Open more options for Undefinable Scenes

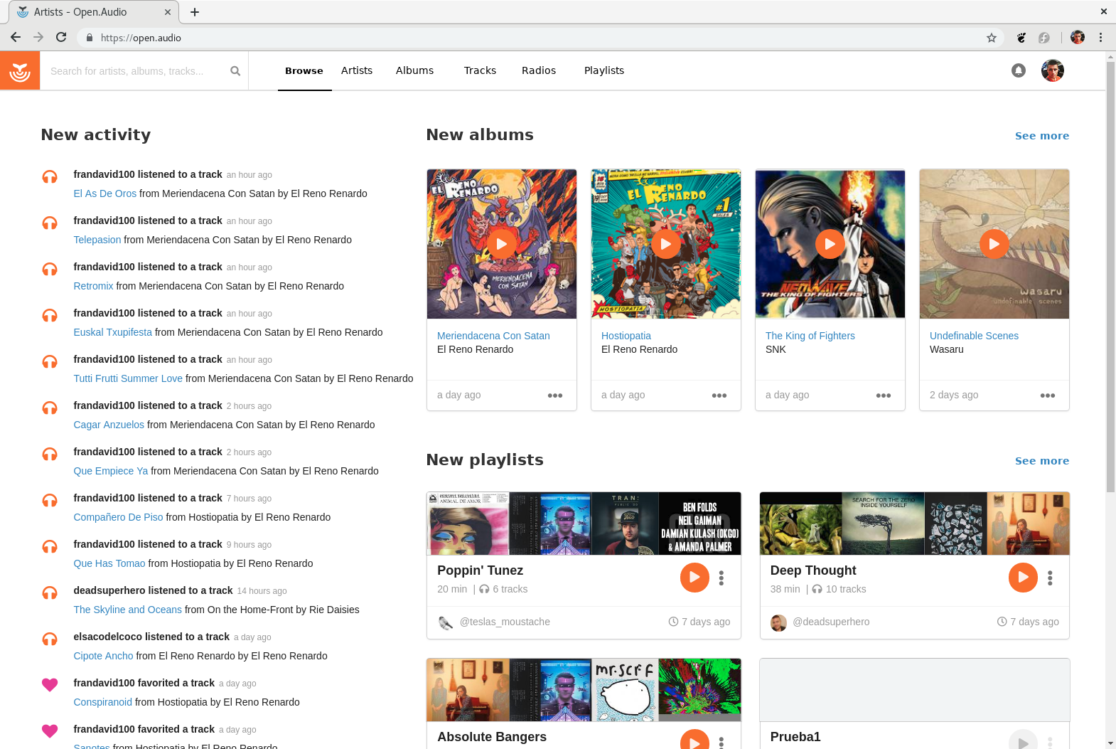[1048, 395]
